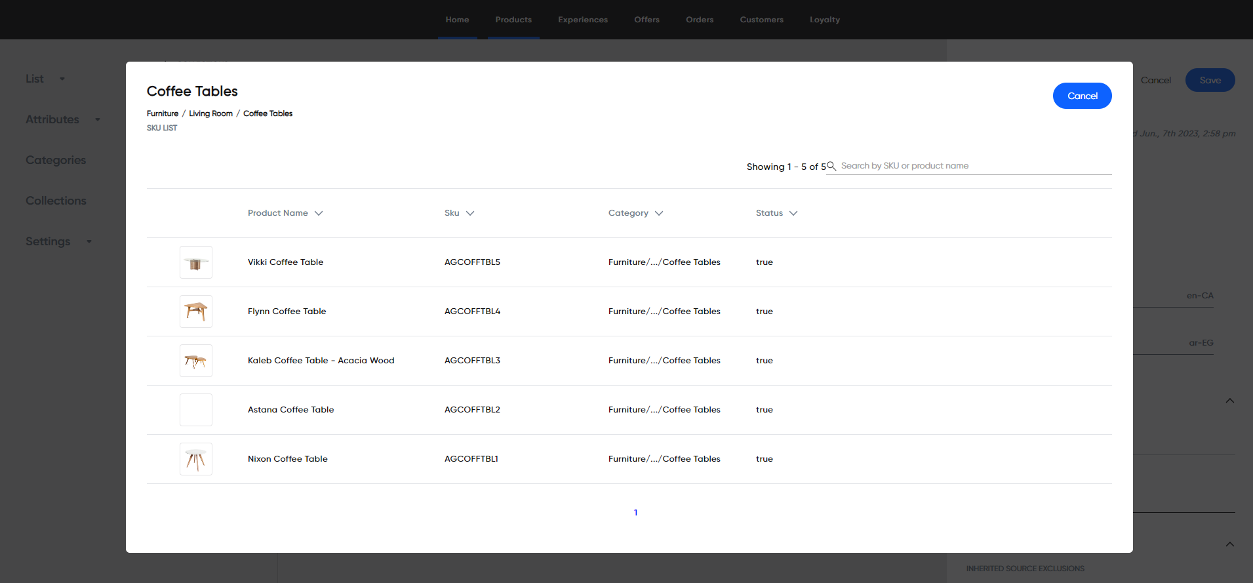Screen dimensions: 1253x583
Task: Collapse the lower right panel section chevron
Action: click(1230, 544)
